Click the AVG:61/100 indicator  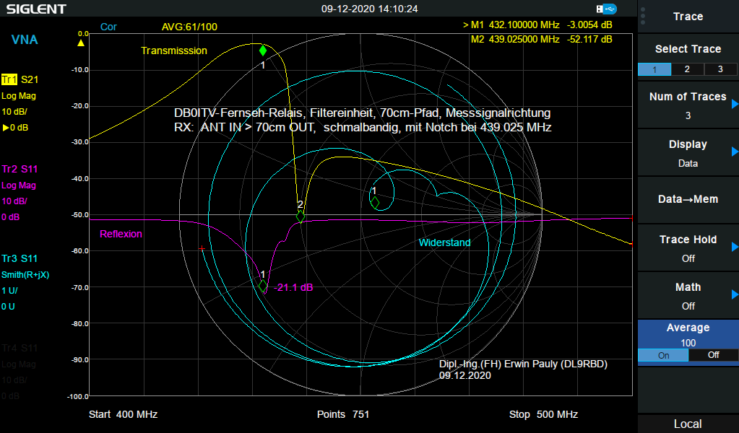[189, 27]
